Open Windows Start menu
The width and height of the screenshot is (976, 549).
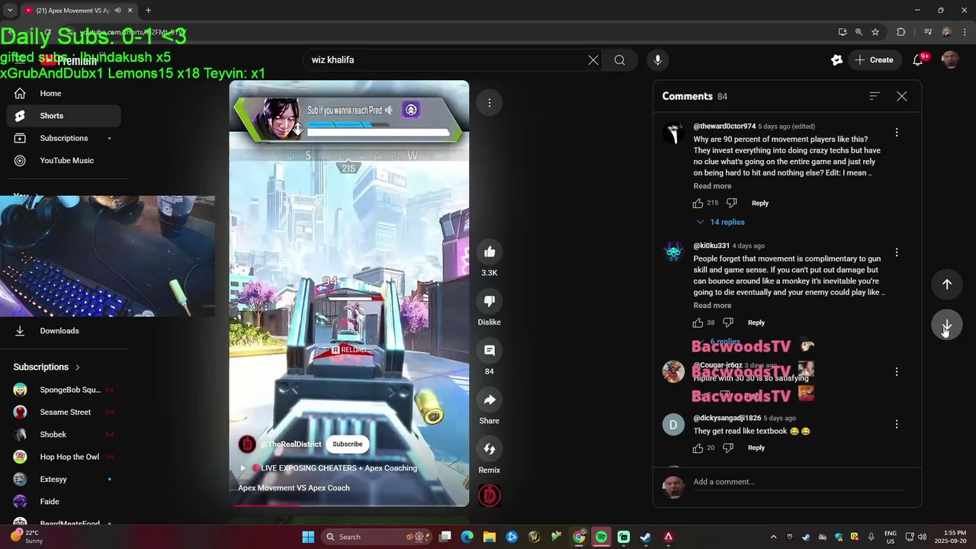tap(308, 537)
